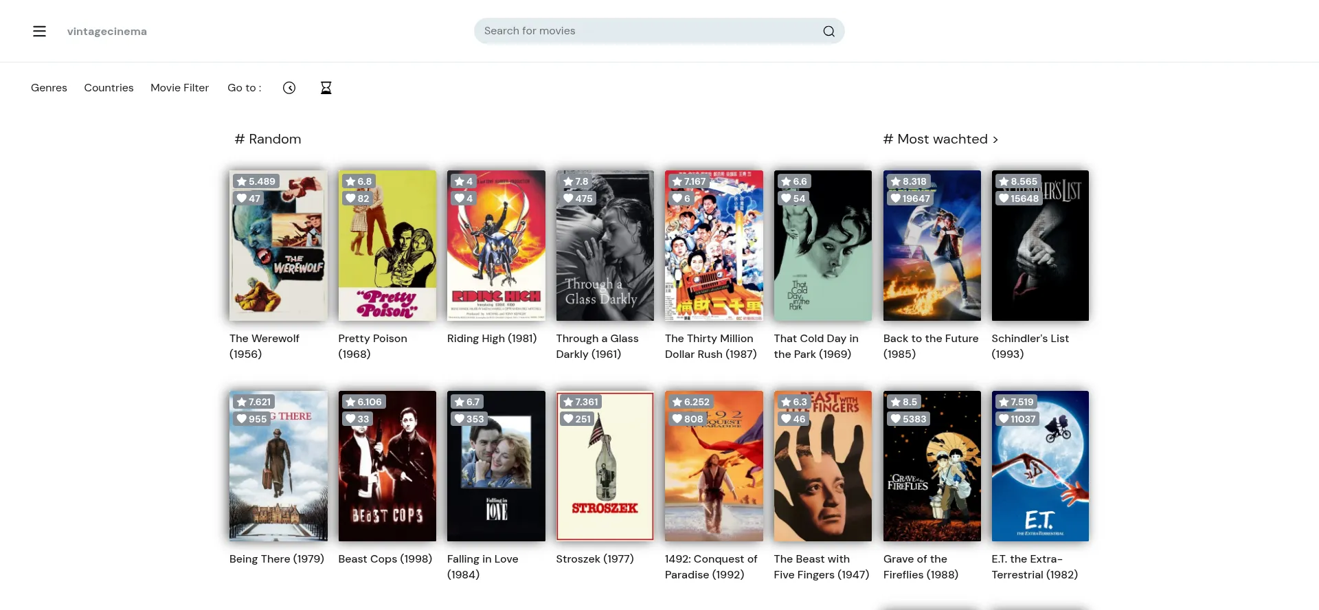Click the heart on Beast Cops poster
Screen dimensions: 1319x610
coord(350,419)
